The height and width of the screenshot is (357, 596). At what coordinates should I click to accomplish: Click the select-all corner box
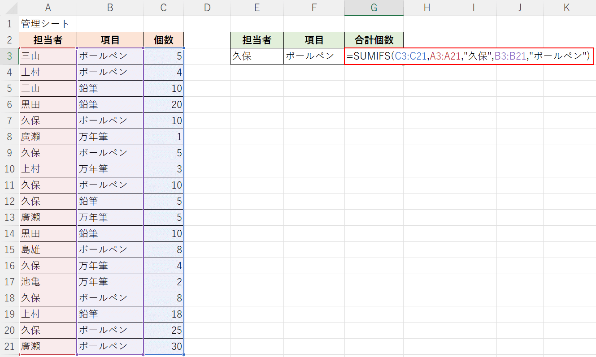coord(9,8)
